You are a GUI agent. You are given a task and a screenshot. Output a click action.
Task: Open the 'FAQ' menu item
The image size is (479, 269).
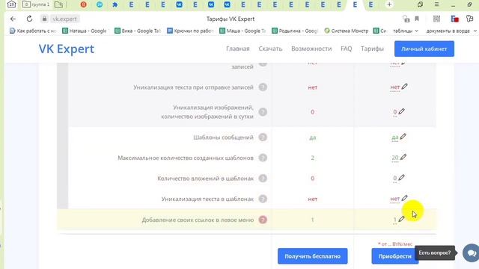[x=346, y=49]
